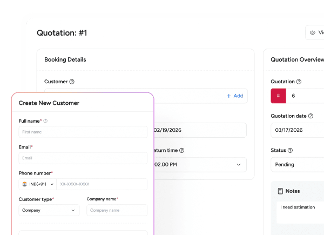Click the India flag icon in phone field
324x235 pixels.
coord(25,184)
